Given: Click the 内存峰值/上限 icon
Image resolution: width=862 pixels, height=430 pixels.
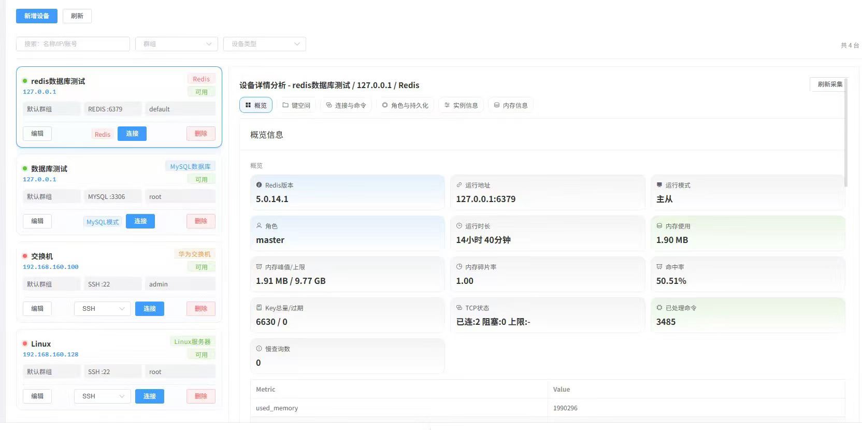Looking at the screenshot, I should (x=259, y=267).
